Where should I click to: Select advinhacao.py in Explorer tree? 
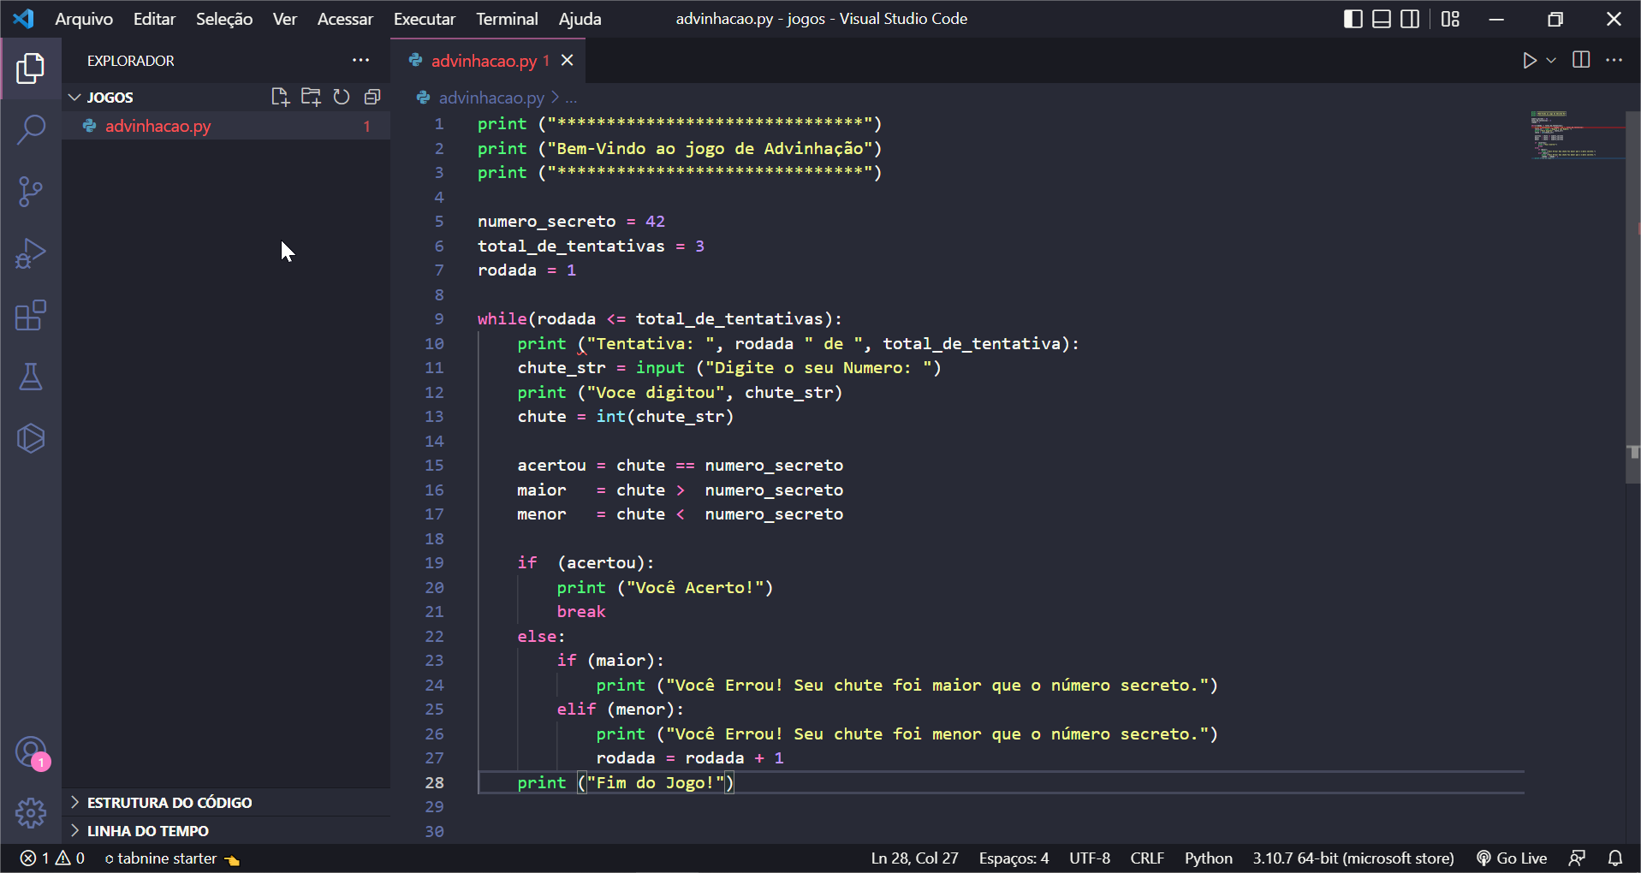(x=226, y=126)
